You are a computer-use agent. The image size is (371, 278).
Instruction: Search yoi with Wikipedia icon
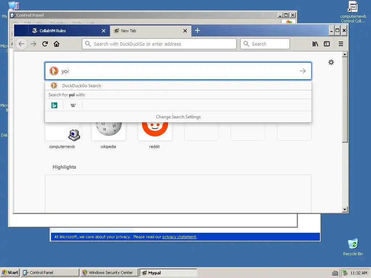(x=73, y=105)
